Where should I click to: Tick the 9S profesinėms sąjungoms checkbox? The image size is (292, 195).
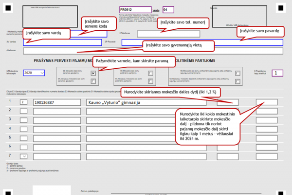tap(237, 73)
